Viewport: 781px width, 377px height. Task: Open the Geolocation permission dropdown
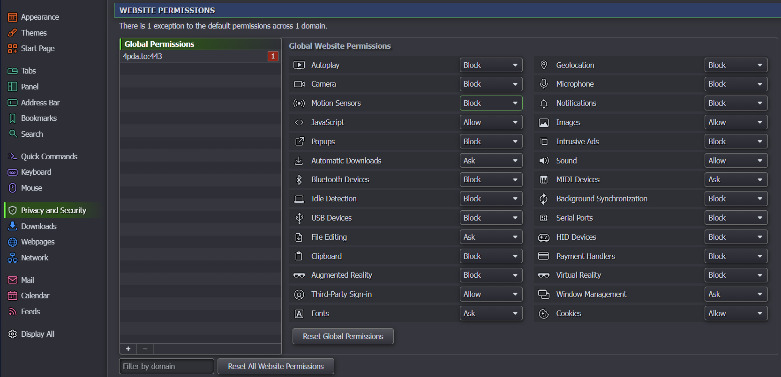pyautogui.click(x=736, y=65)
